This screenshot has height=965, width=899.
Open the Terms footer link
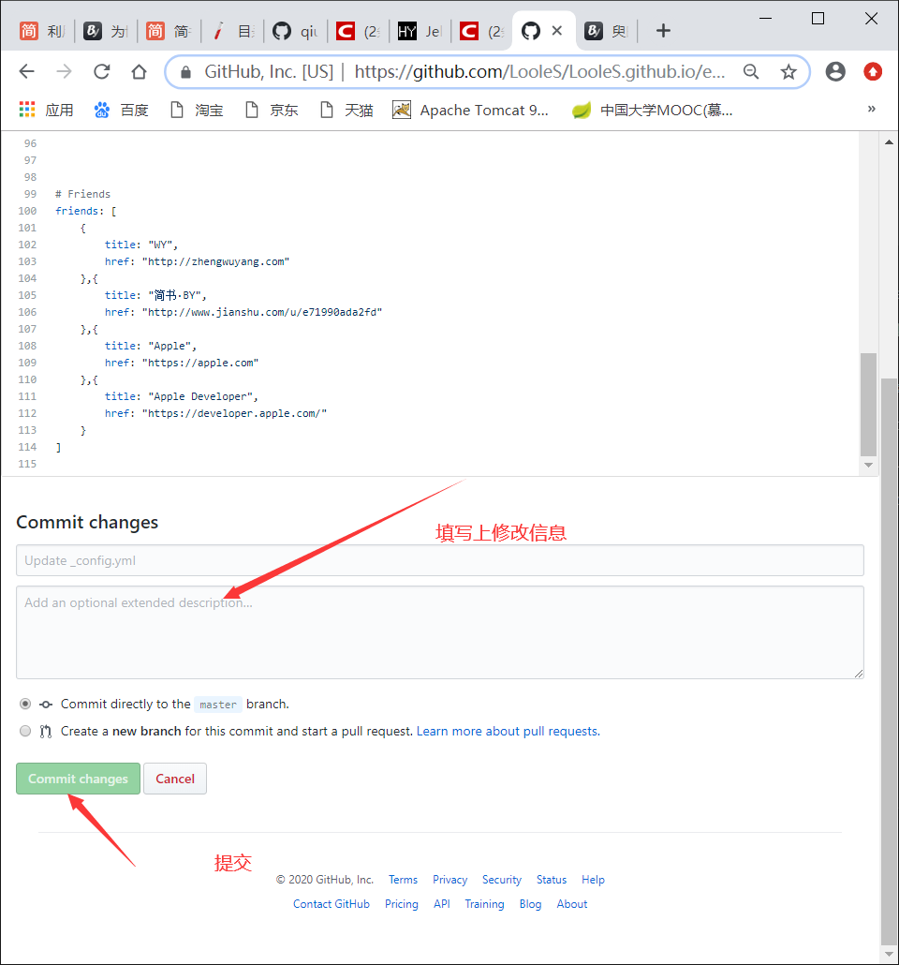coord(403,880)
